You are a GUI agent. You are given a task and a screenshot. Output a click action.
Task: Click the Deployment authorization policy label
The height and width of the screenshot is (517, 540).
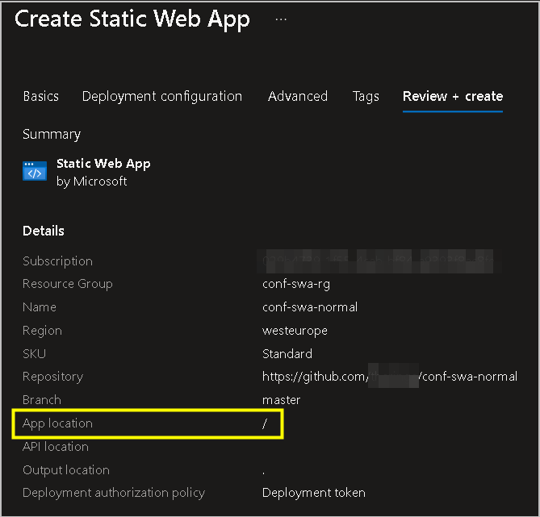click(x=114, y=493)
